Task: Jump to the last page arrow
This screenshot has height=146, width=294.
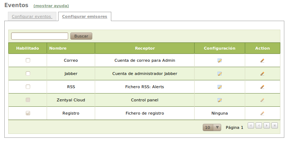Action: point(275,125)
